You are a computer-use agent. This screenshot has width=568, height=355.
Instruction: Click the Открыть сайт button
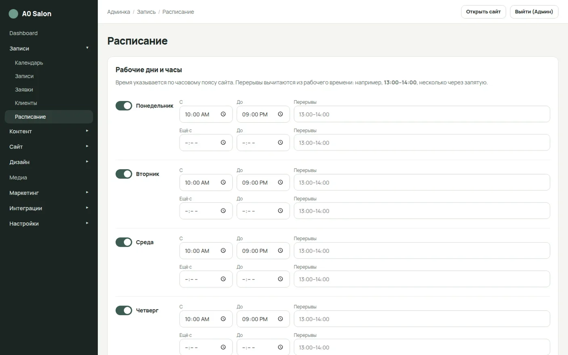coord(483,12)
